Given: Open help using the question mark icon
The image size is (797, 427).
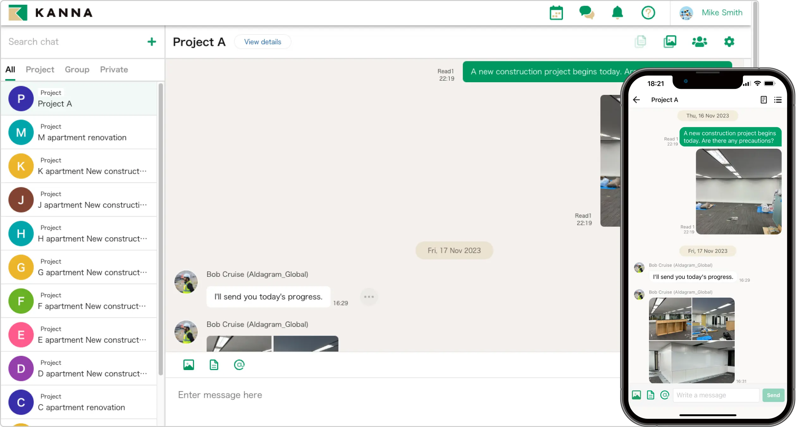Looking at the screenshot, I should pos(648,13).
